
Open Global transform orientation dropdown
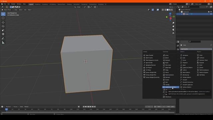coord(79,7)
